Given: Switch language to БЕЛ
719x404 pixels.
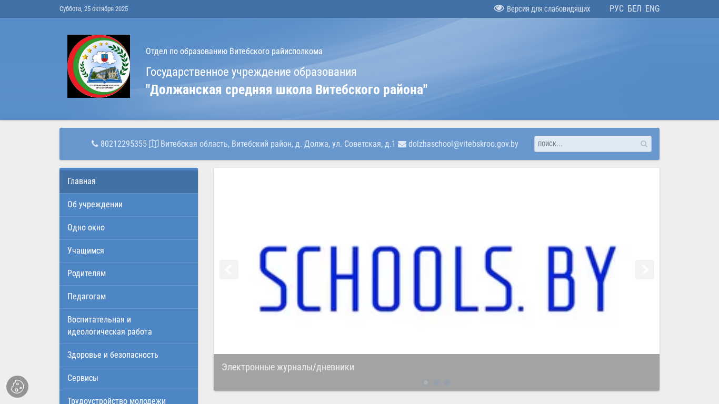Looking at the screenshot, I should pyautogui.click(x=634, y=9).
